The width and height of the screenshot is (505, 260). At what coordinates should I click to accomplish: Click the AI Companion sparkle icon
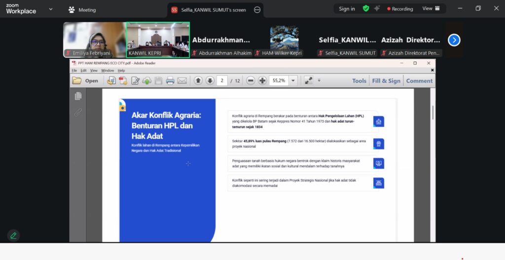click(377, 9)
